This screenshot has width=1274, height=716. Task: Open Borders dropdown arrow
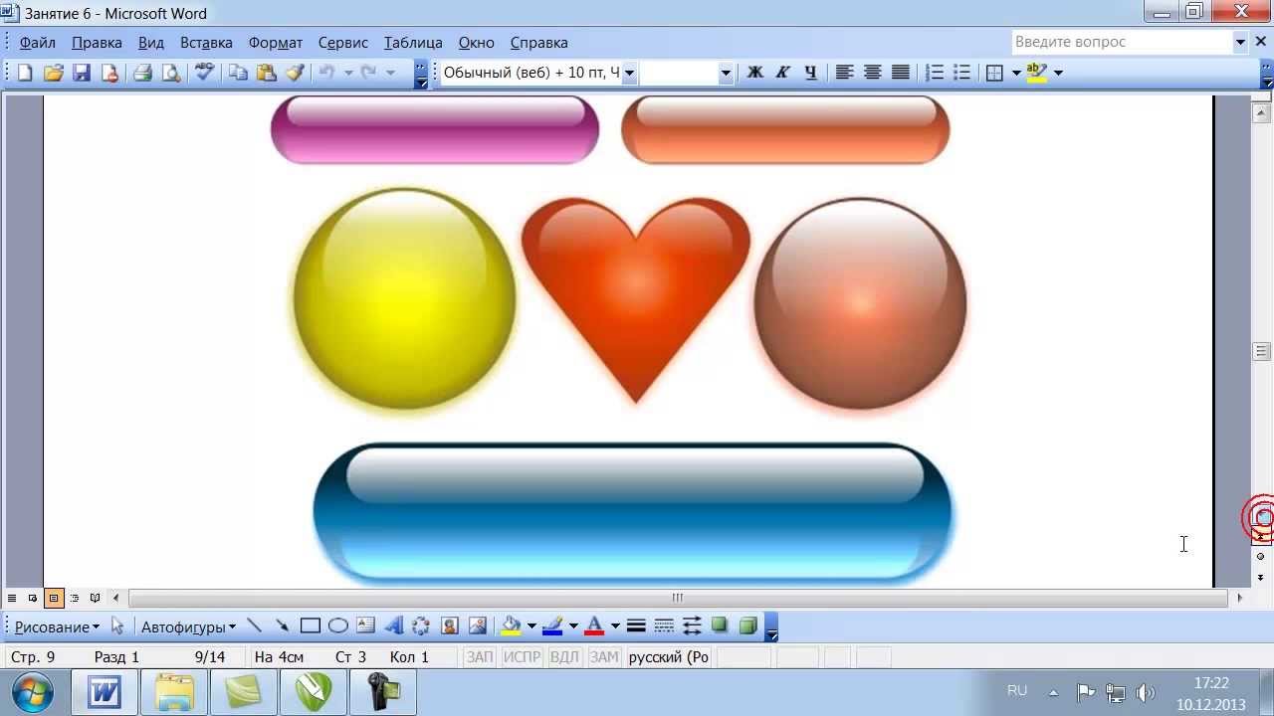(1016, 73)
